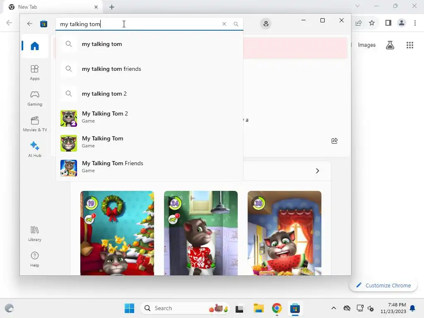This screenshot has width=424, height=318.
Task: Open the notification bell in the system tray
Action: 413,308
